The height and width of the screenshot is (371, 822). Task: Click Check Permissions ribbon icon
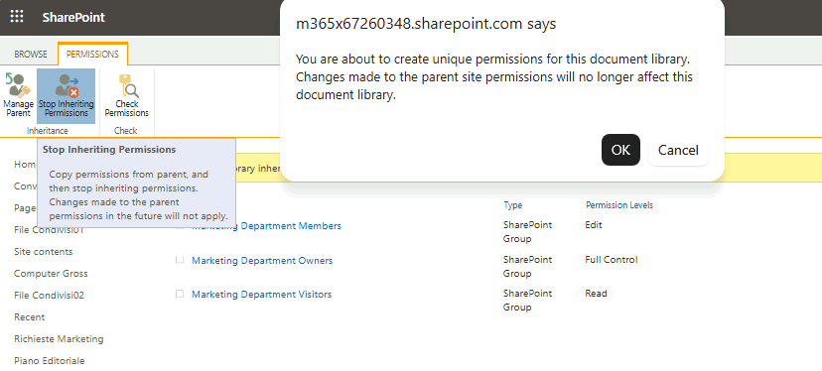pyautogui.click(x=126, y=95)
